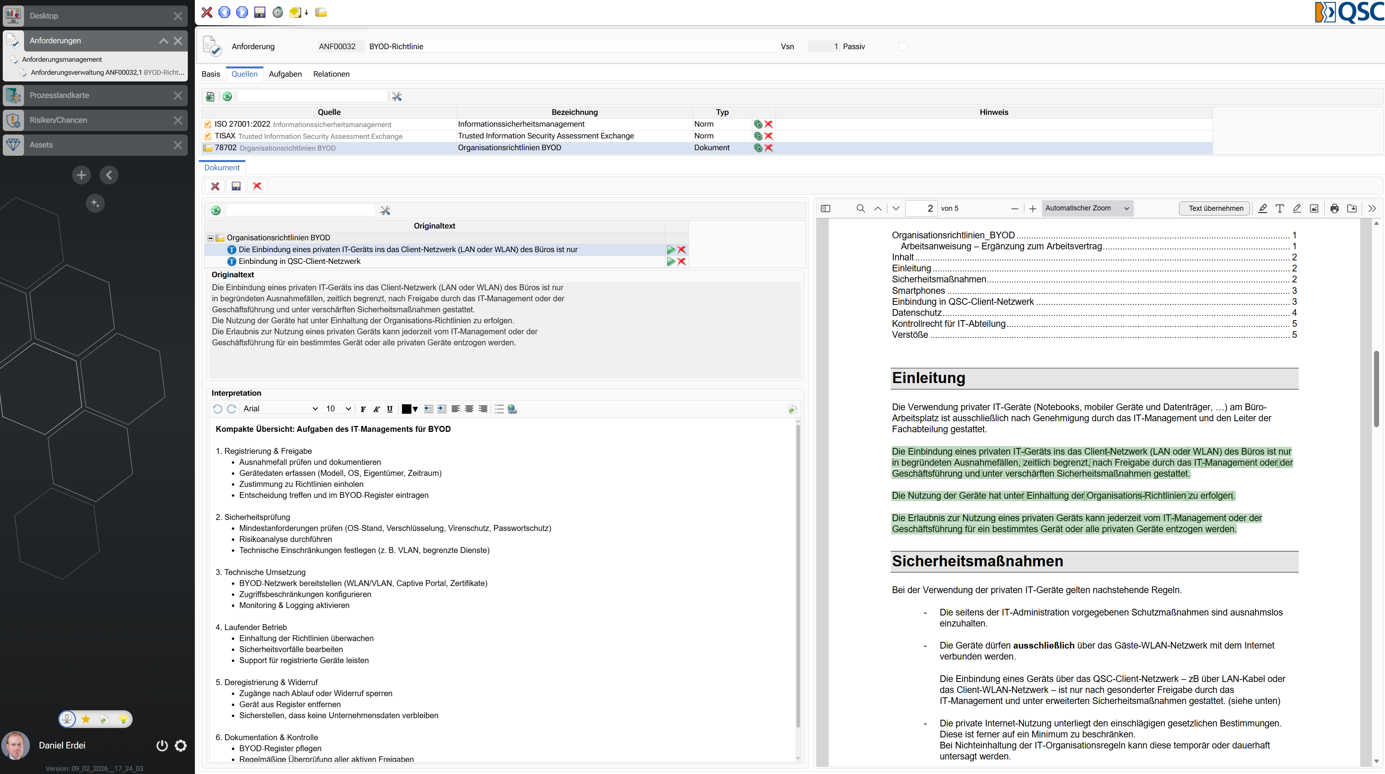Redo edit in Interpretation editor
Screen dimensions: 1385x774
coord(232,409)
